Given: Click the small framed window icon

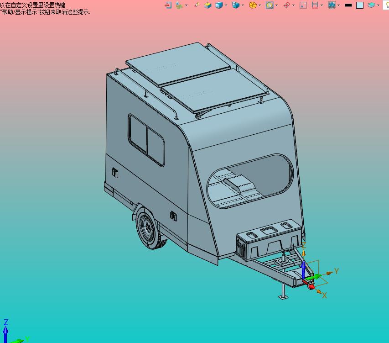Looking at the screenshot, I should coord(303,5).
